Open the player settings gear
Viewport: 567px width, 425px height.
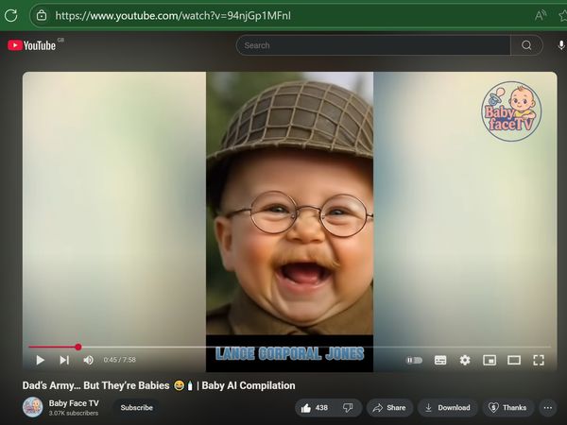(465, 360)
